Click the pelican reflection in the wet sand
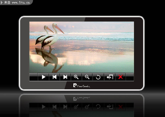Screen dimensions: 165x117 tap(48, 57)
